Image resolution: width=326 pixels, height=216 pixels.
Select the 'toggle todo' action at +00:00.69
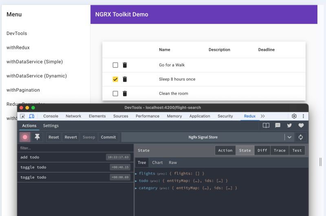(75, 177)
